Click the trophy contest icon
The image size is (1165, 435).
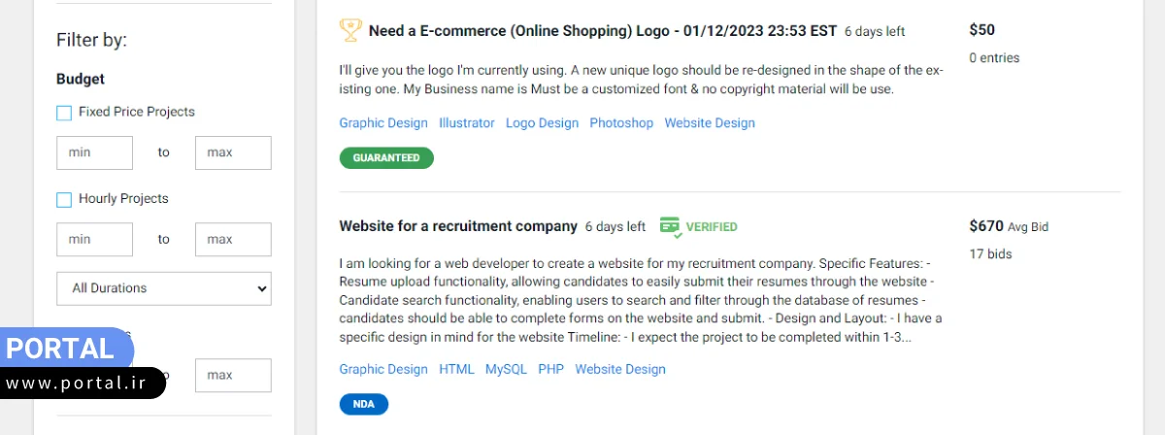click(x=350, y=30)
